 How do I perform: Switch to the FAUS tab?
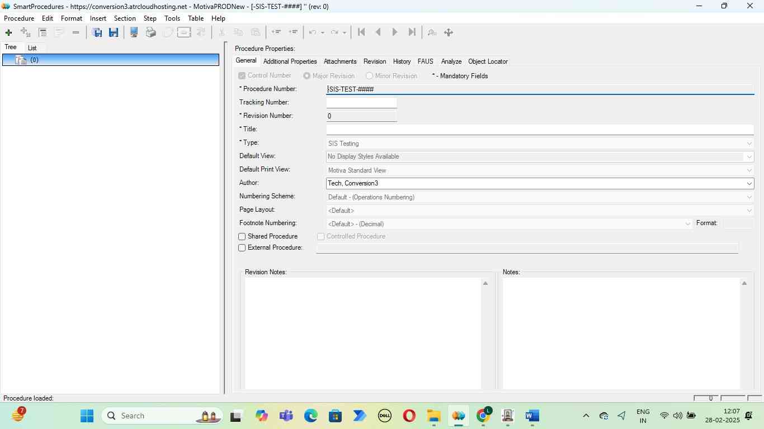coord(426,61)
